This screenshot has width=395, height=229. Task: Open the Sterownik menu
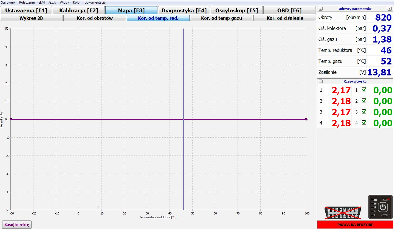click(8, 2)
